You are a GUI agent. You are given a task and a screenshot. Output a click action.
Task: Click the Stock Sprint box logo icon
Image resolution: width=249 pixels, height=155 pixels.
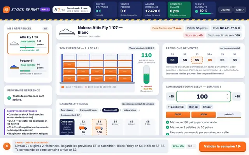coord(6,10)
